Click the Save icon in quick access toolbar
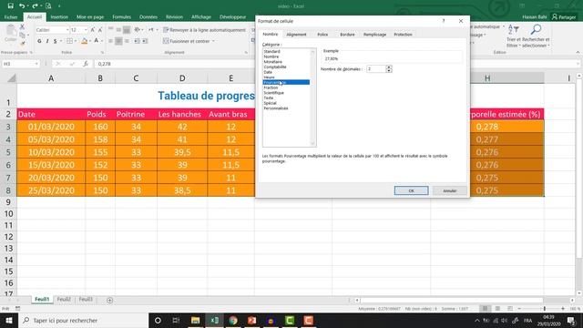Image resolution: width=583 pixels, height=328 pixels. point(10,6)
